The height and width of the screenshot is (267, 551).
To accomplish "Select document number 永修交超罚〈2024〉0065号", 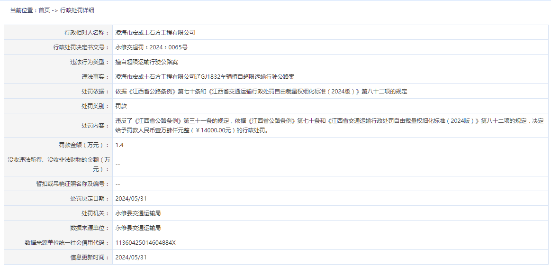I will (x=152, y=47).
